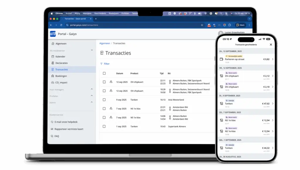Open CO2 impact in the sidebar
This screenshot has width=300, height=170.
coord(59,83)
